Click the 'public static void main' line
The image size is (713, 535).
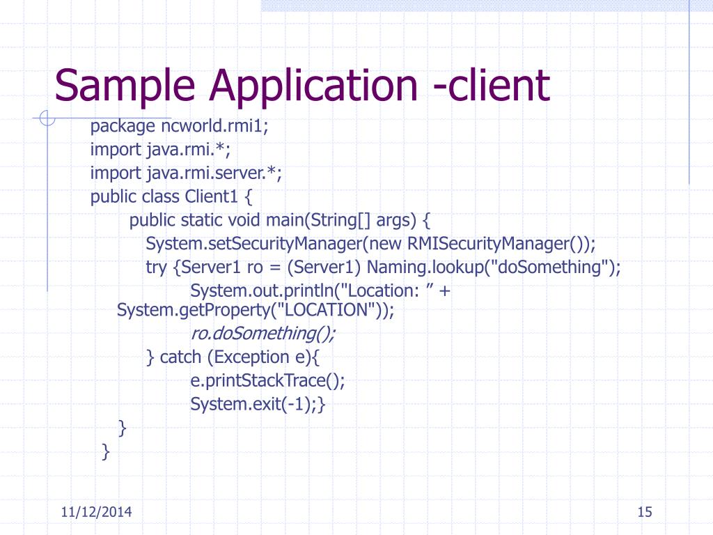pos(280,221)
